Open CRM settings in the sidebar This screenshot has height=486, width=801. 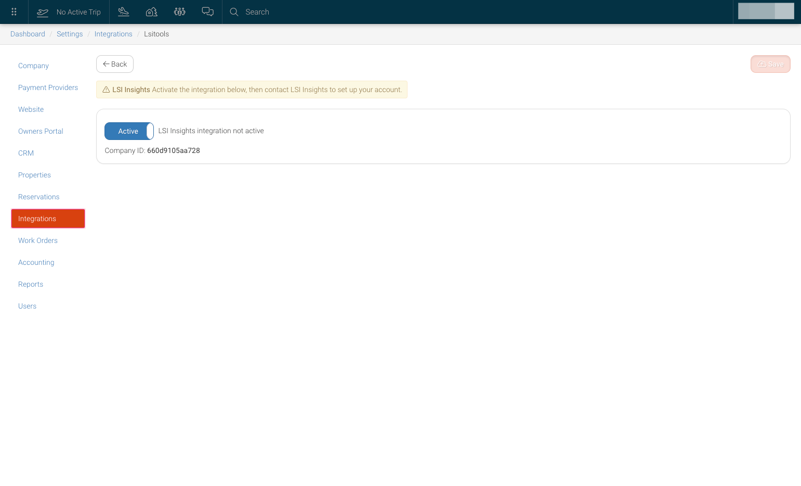(x=26, y=153)
